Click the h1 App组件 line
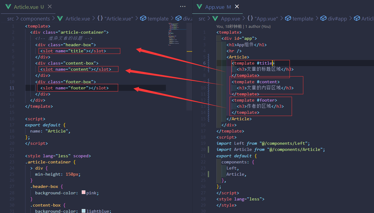The height and width of the screenshot is (213, 374). [x=247, y=45]
